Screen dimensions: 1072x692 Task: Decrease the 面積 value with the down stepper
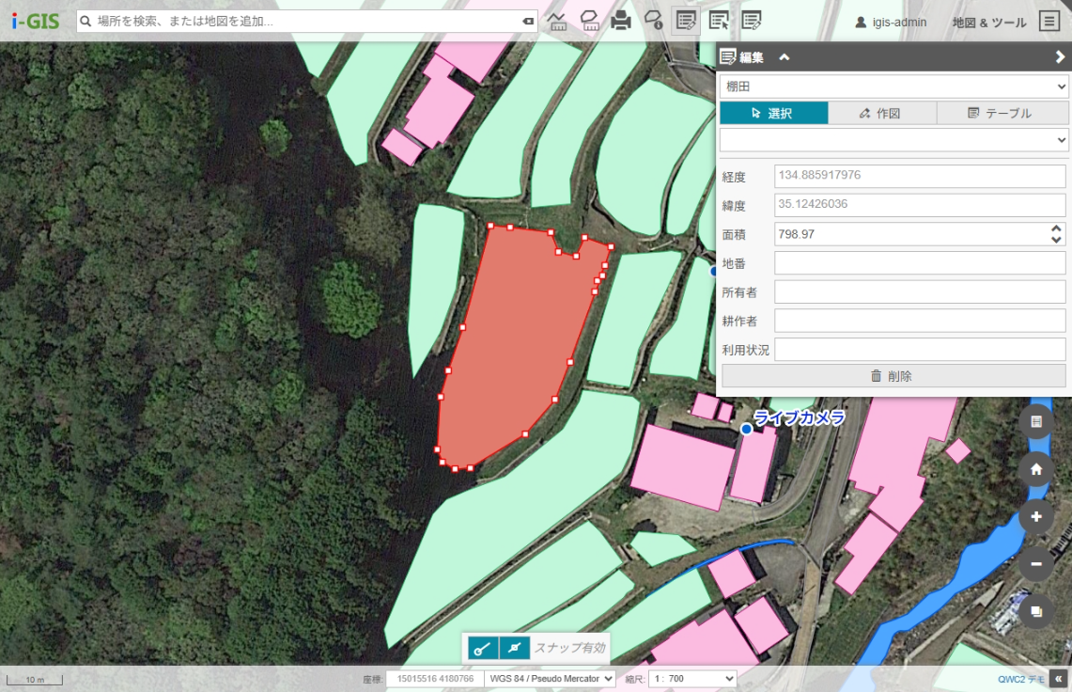coord(1056,240)
